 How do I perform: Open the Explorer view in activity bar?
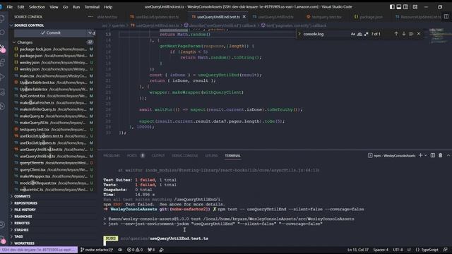(2, 18)
